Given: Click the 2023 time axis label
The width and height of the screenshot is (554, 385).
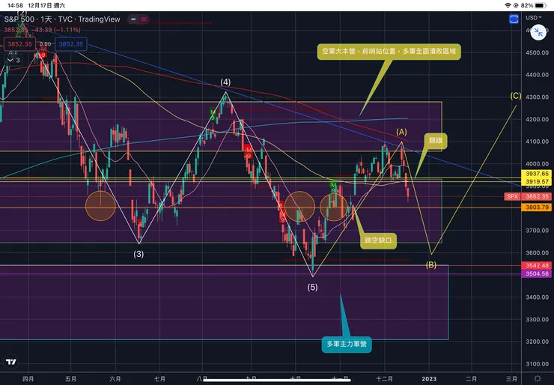Looking at the screenshot, I should (429, 379).
